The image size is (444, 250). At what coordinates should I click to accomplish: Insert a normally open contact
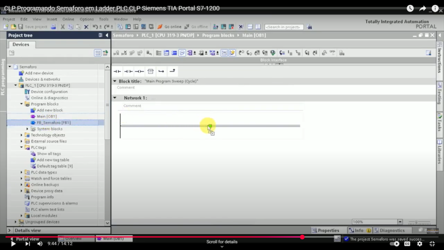click(x=117, y=72)
